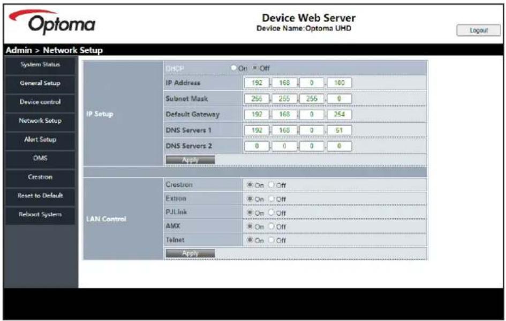The image size is (506, 321).
Task: Click Default Gateway first octet field
Action: (x=256, y=114)
